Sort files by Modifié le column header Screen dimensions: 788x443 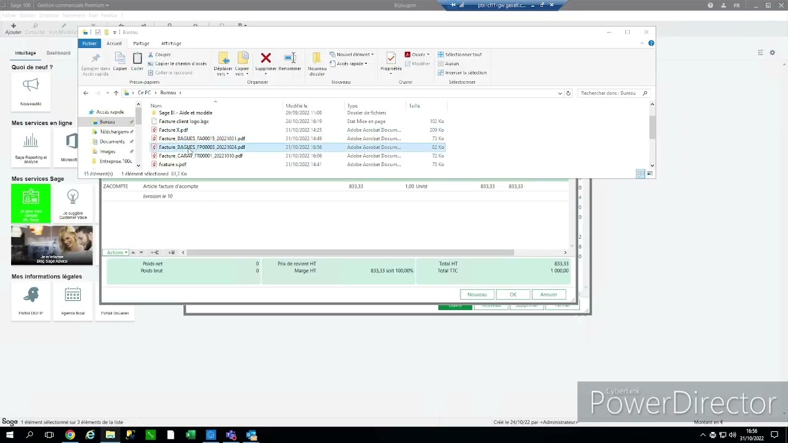[x=313, y=106]
